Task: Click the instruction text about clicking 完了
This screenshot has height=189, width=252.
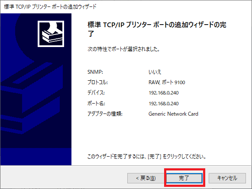Action: [147, 156]
